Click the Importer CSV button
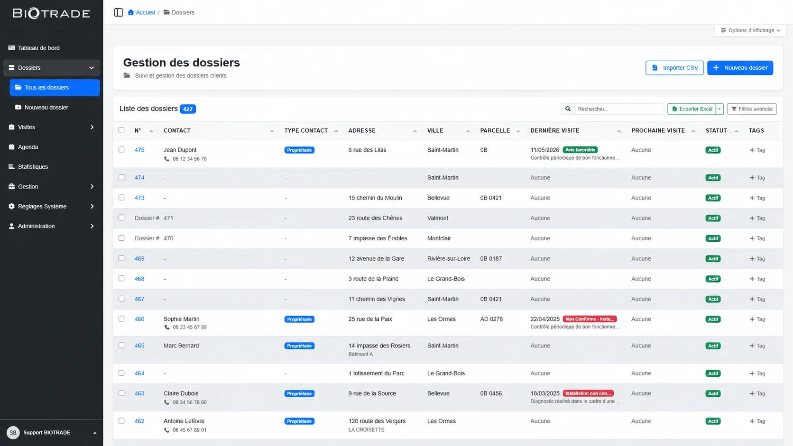793x446 pixels. 674,68
